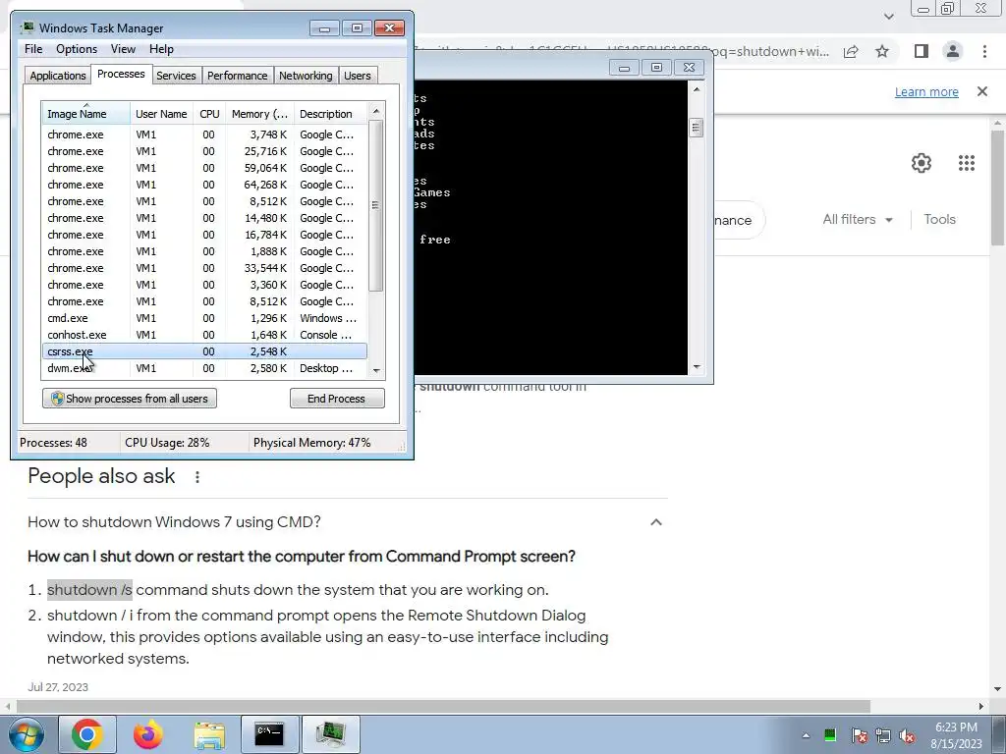This screenshot has width=1006, height=754.
Task: Click Show processes from all users
Action: (130, 399)
